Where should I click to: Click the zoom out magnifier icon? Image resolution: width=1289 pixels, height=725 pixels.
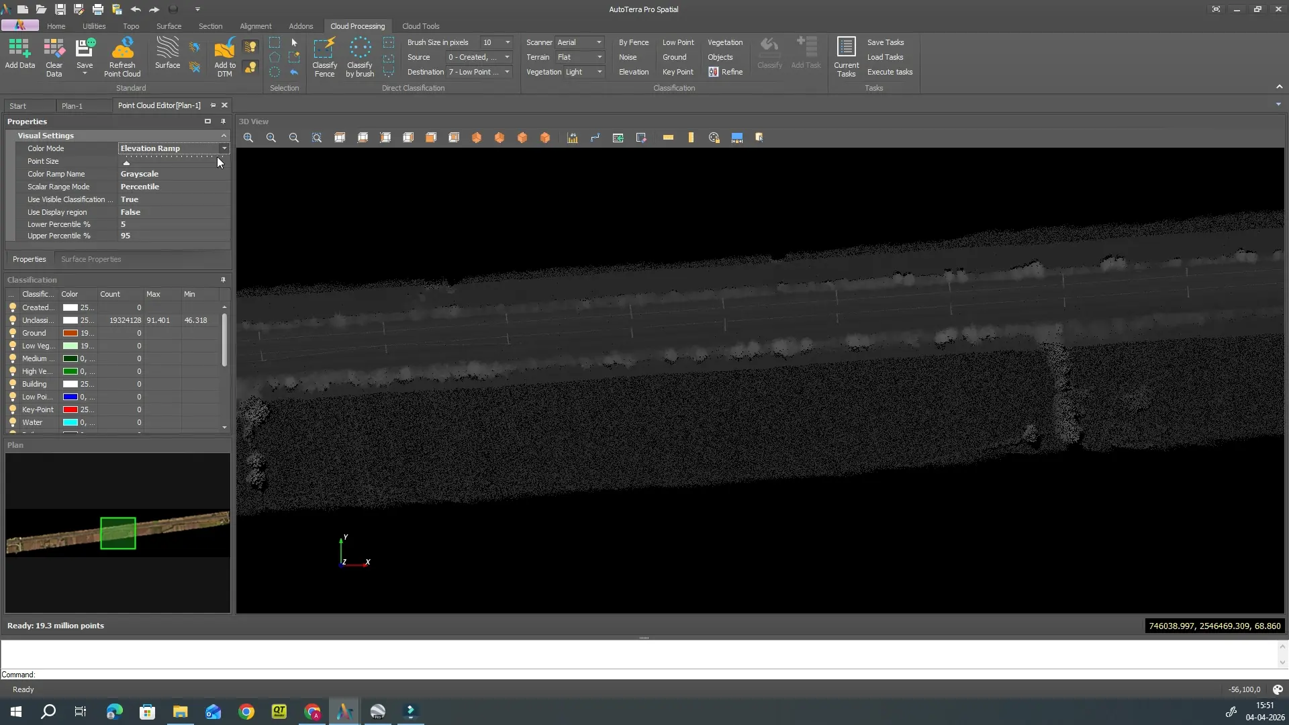pyautogui.click(x=294, y=138)
